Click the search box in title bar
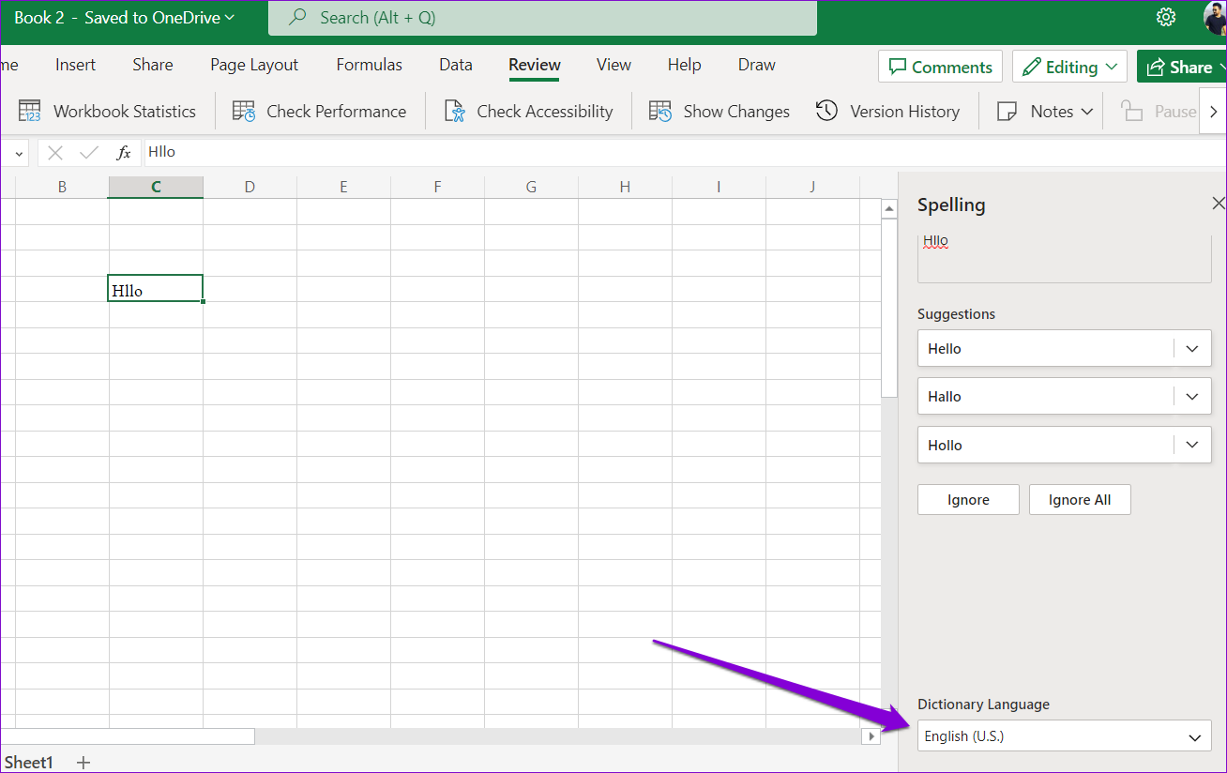Image resolution: width=1227 pixels, height=773 pixels. tap(542, 18)
